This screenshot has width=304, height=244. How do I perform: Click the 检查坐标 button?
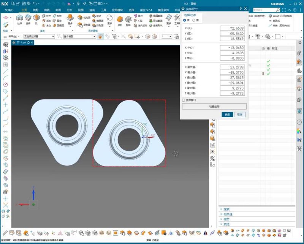(214, 107)
